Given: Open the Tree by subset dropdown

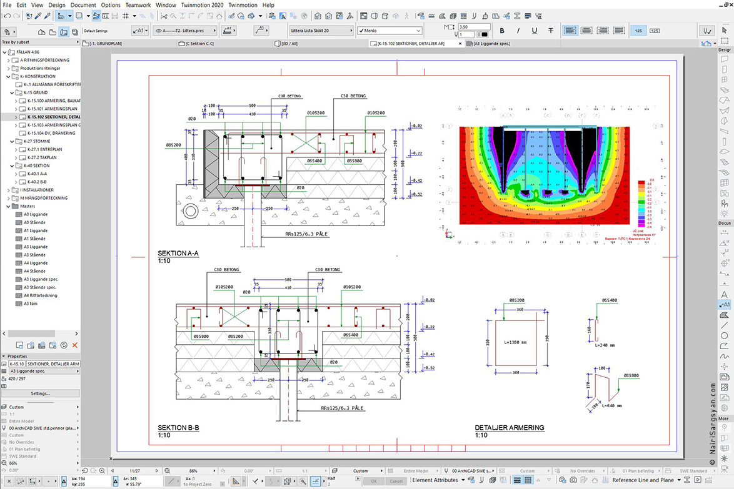Looking at the screenshot, I should pyautogui.click(x=40, y=42).
